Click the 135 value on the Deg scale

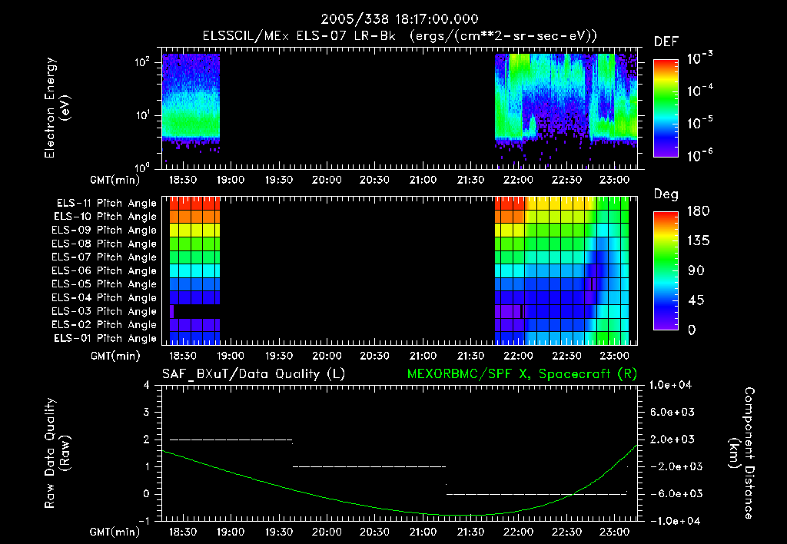tap(698, 240)
